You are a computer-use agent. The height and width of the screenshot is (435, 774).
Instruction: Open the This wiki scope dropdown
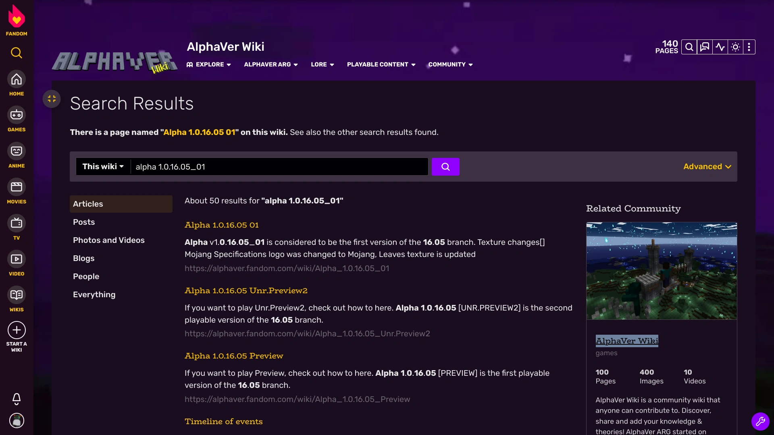click(103, 167)
